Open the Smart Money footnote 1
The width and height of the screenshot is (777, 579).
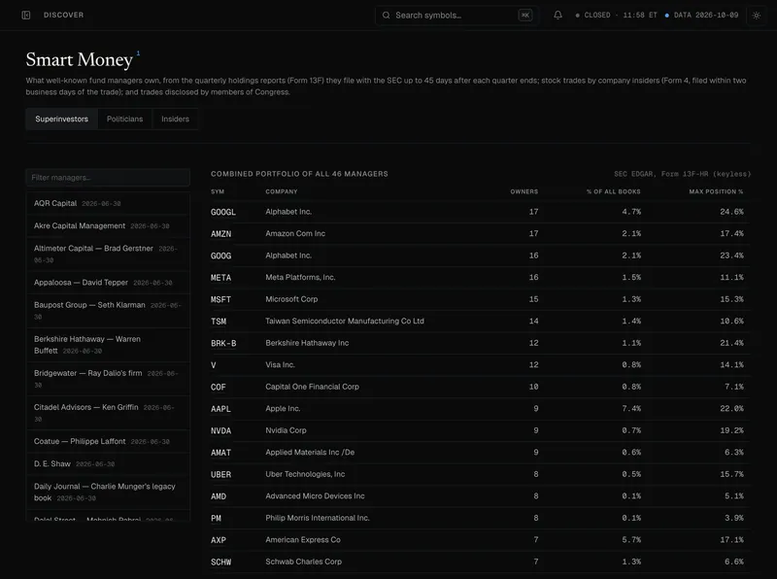(138, 53)
